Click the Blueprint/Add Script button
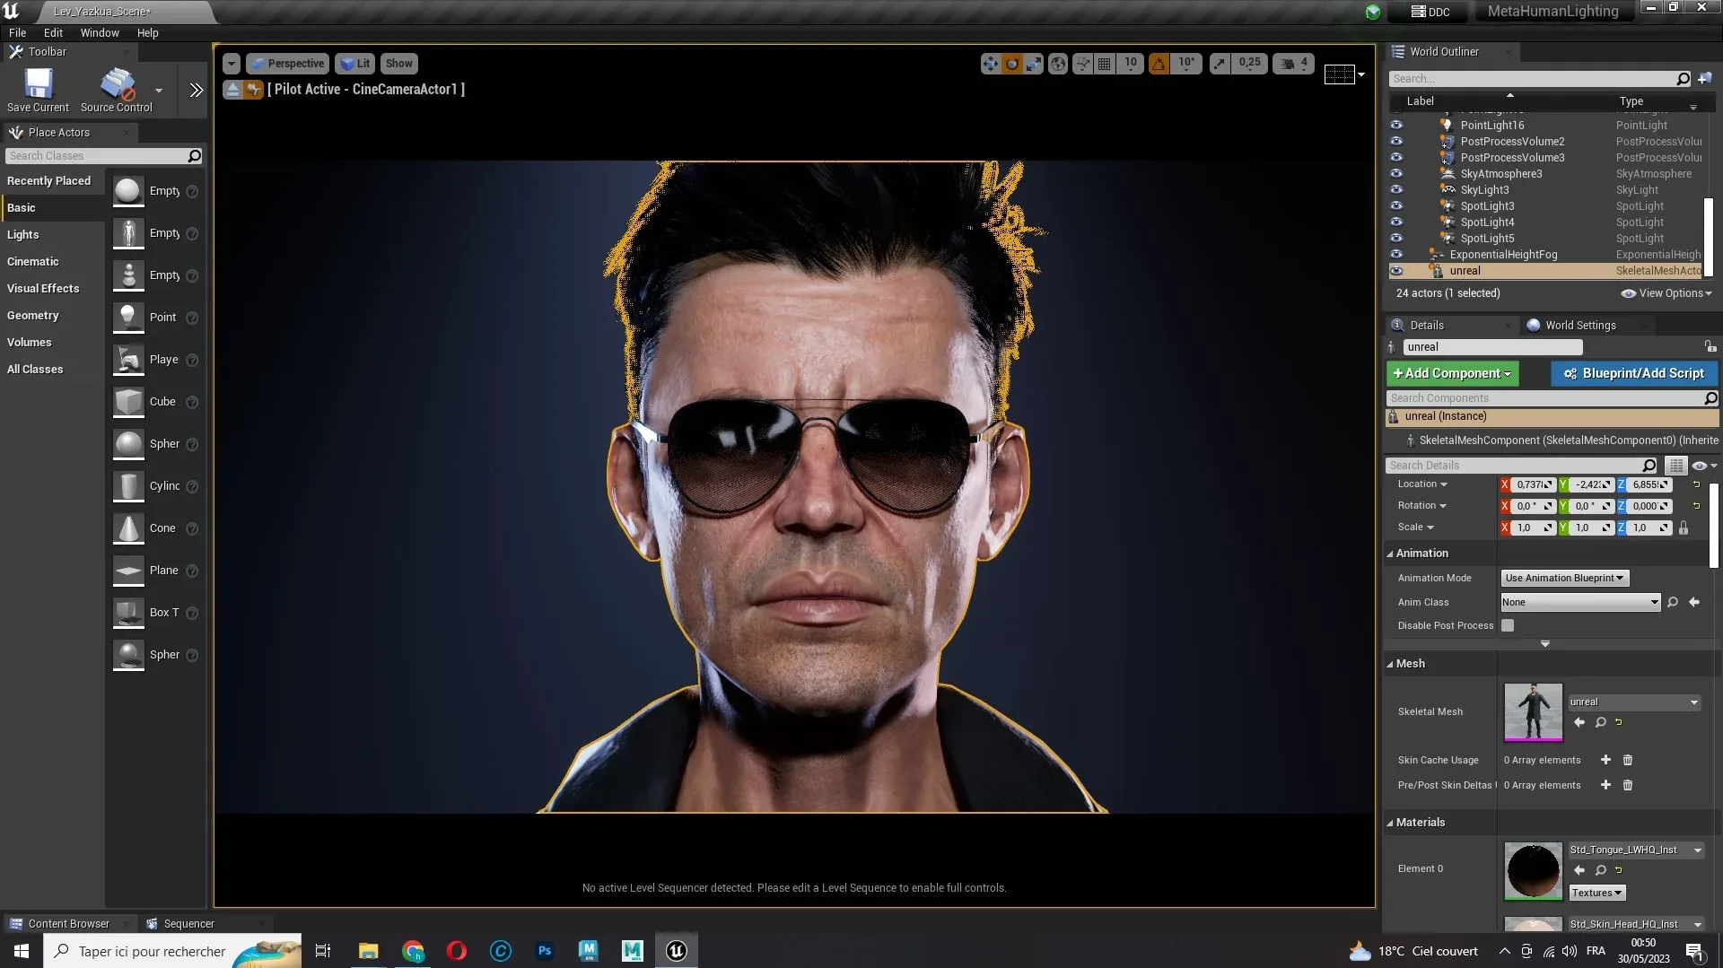The image size is (1723, 968). click(1633, 373)
